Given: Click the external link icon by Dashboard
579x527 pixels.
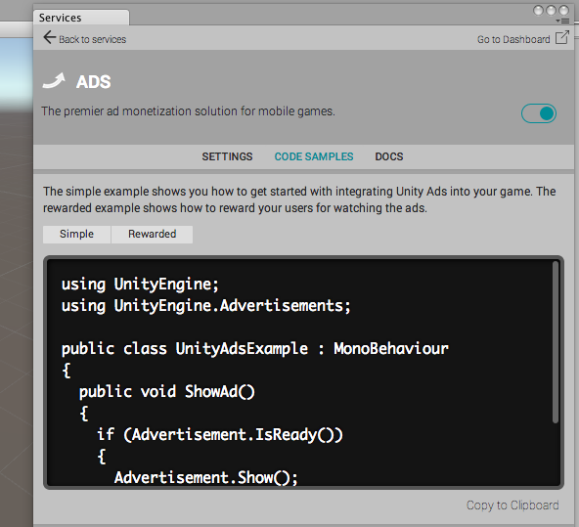Looking at the screenshot, I should (x=562, y=37).
